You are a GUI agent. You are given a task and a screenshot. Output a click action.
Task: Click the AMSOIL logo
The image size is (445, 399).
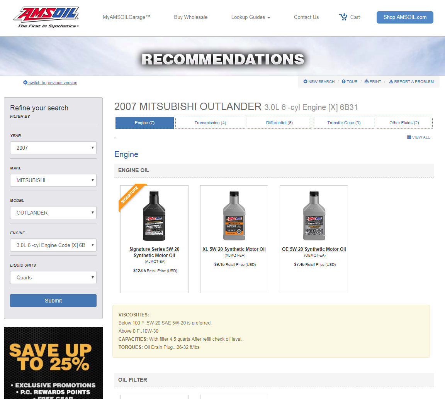point(46,17)
